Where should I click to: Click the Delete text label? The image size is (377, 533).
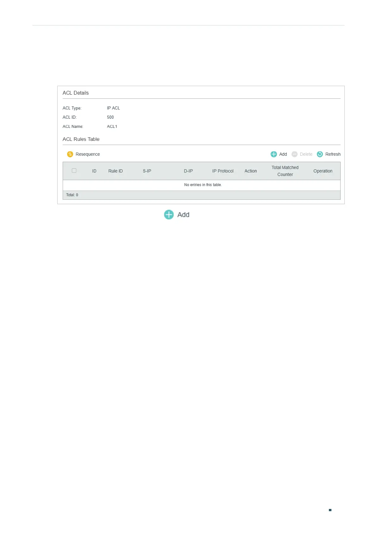[x=306, y=154]
